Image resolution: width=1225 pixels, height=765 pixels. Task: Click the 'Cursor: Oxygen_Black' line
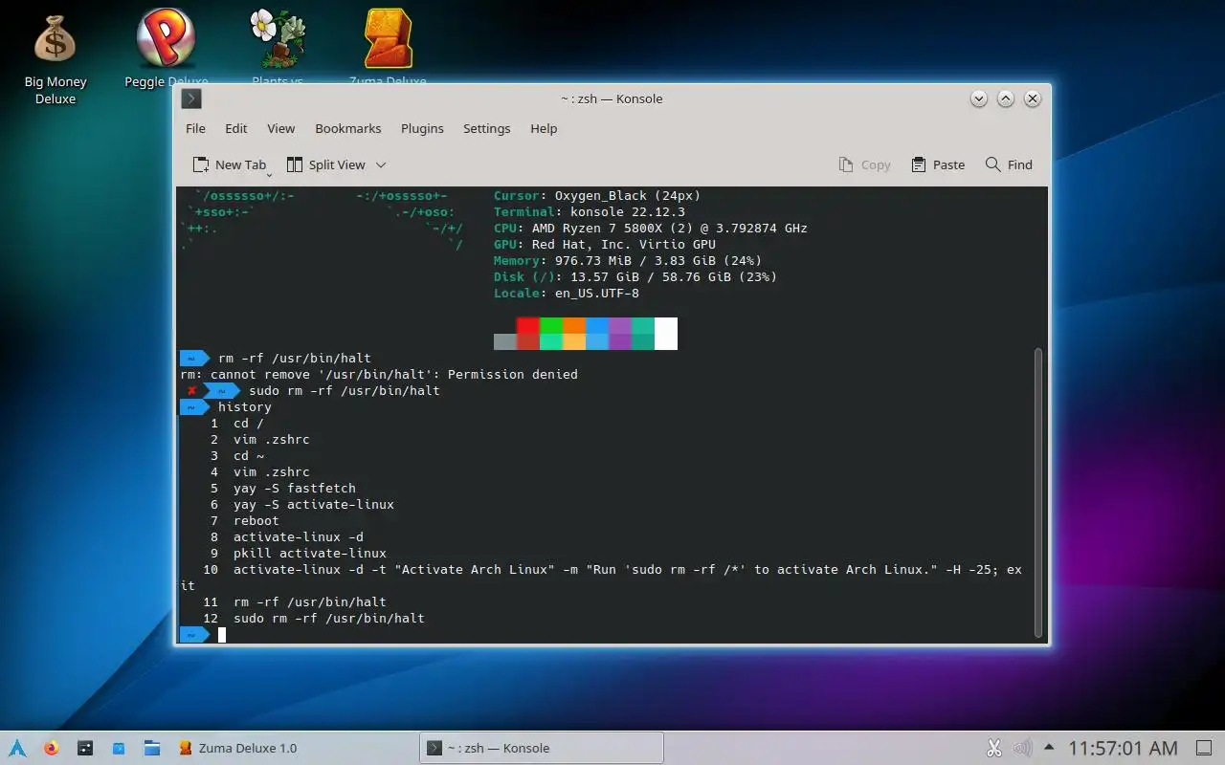click(x=597, y=195)
